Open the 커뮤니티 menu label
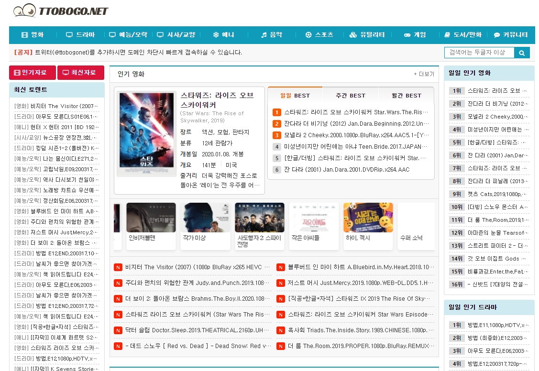539x371 pixels. pos(515,35)
